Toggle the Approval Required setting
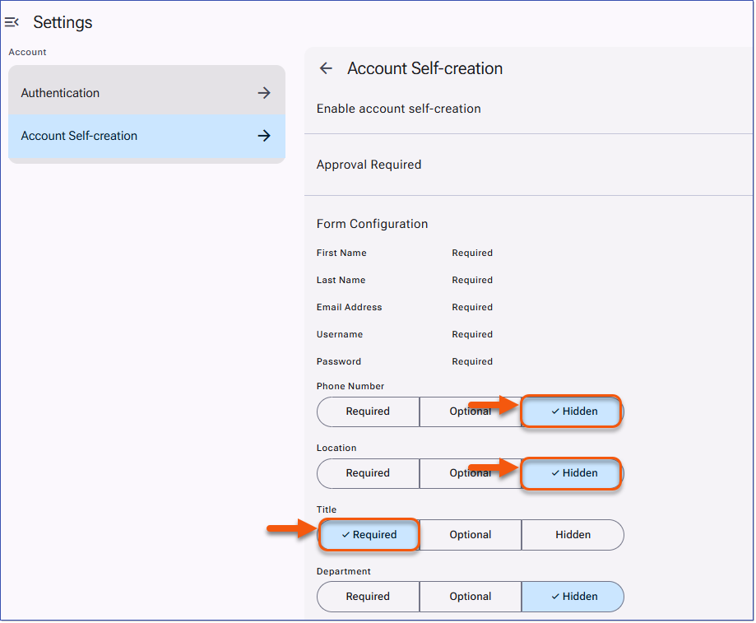Screen dimensions: 756x623 369,165
